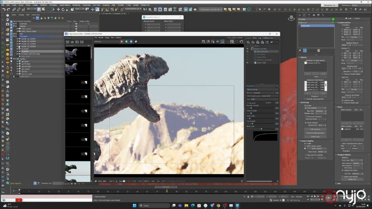Open the 2D On surface scattering dropdown
The width and height of the screenshot is (372, 209).
pyautogui.click(x=315, y=108)
